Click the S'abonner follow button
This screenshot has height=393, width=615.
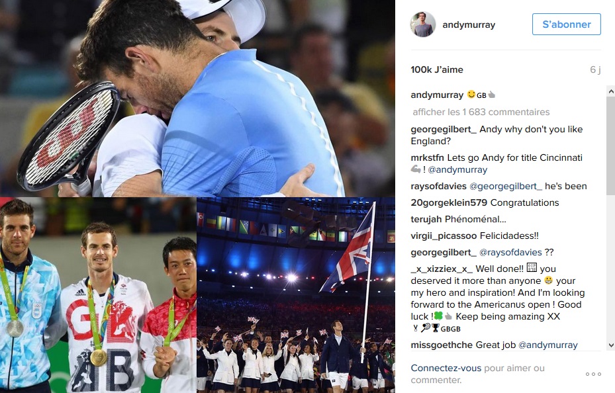(x=567, y=24)
